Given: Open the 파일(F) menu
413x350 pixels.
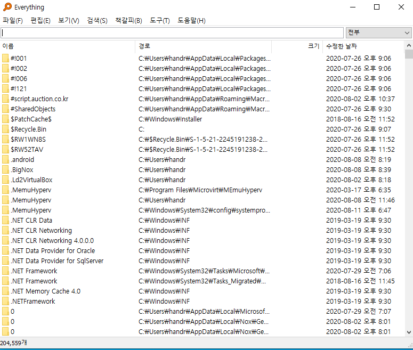Looking at the screenshot, I should tap(13, 21).
